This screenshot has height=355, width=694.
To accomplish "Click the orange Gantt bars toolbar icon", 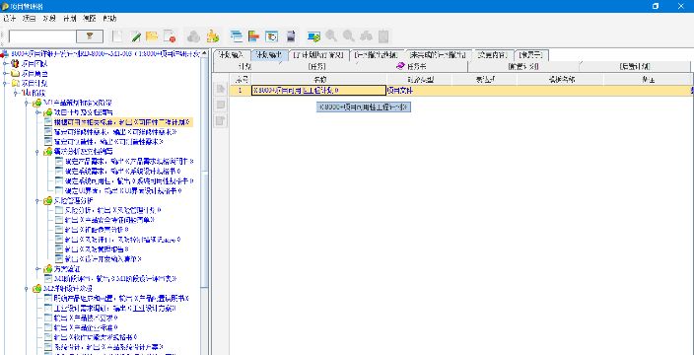I will (x=253, y=36).
